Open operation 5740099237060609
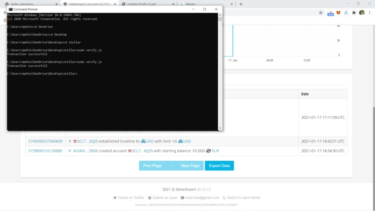Image resolution: width=375 pixels, height=211 pixels. [45, 141]
